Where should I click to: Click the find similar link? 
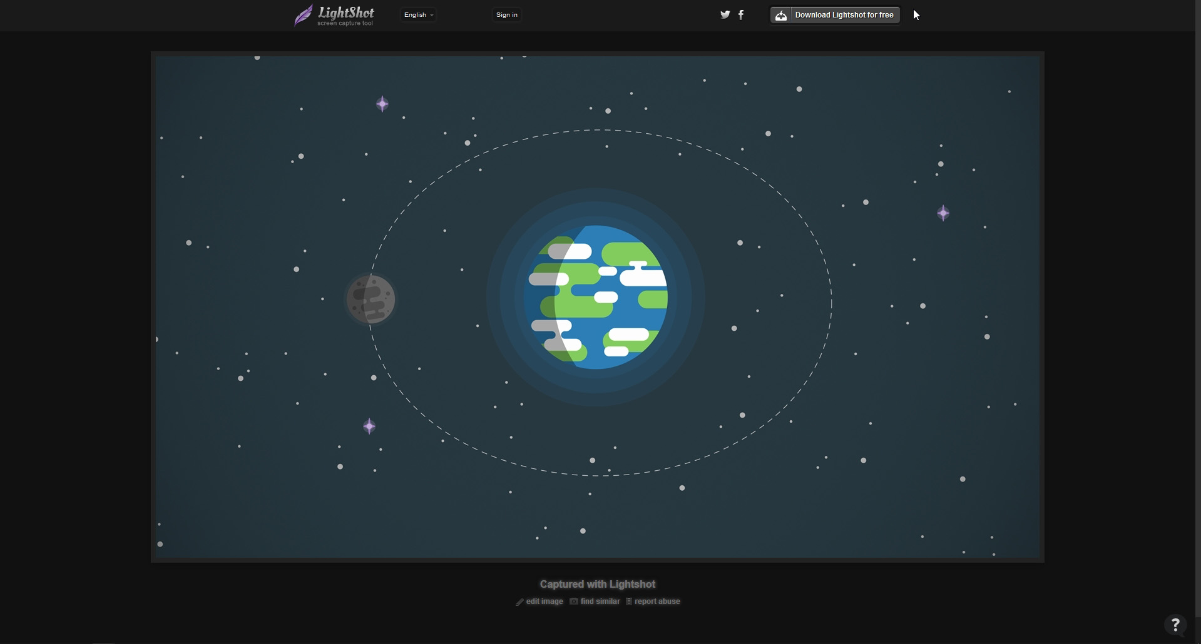[595, 601]
